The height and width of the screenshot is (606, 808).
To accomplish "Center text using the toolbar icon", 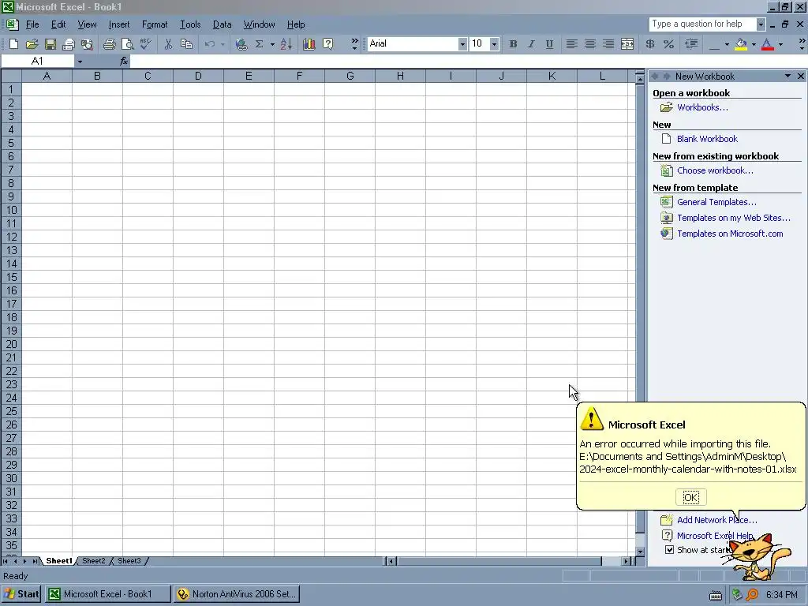I will (x=590, y=44).
